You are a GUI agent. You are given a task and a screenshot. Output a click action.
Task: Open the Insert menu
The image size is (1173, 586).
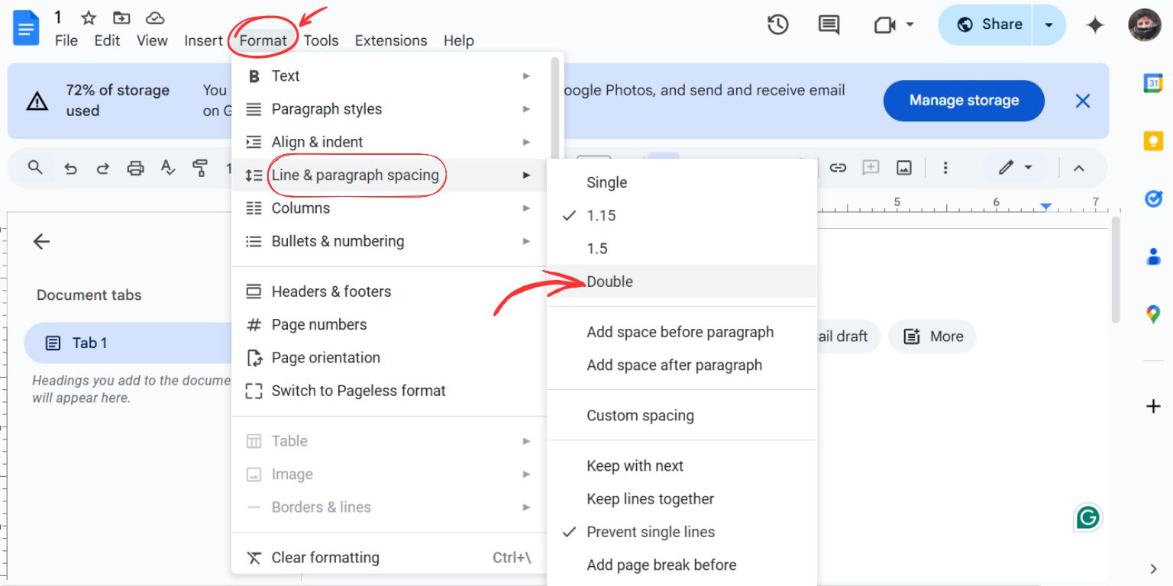point(203,40)
